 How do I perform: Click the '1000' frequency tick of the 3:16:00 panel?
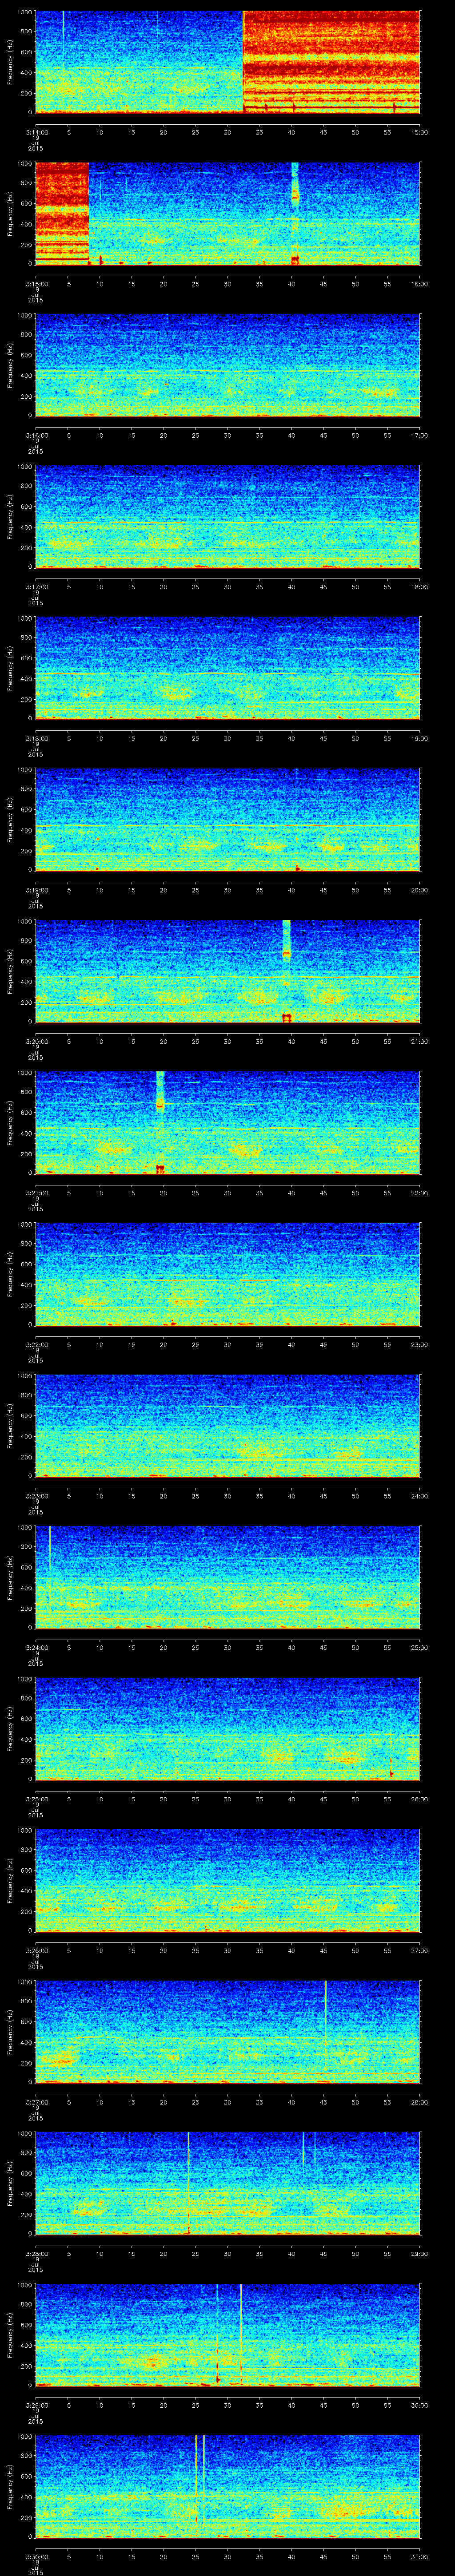click(x=24, y=316)
